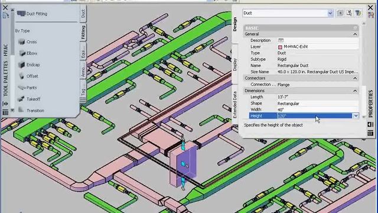Open the Design tab in Properties
378x213 pixels.
point(235,24)
